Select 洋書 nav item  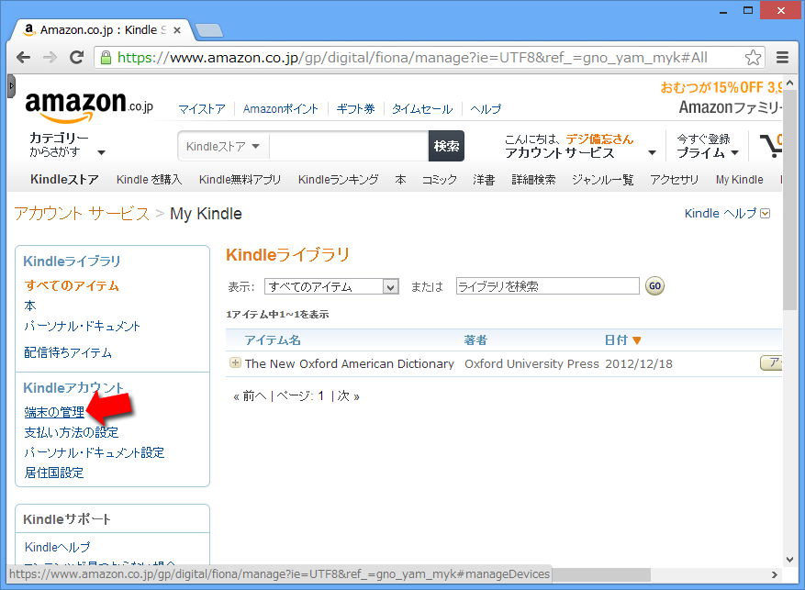pos(484,179)
